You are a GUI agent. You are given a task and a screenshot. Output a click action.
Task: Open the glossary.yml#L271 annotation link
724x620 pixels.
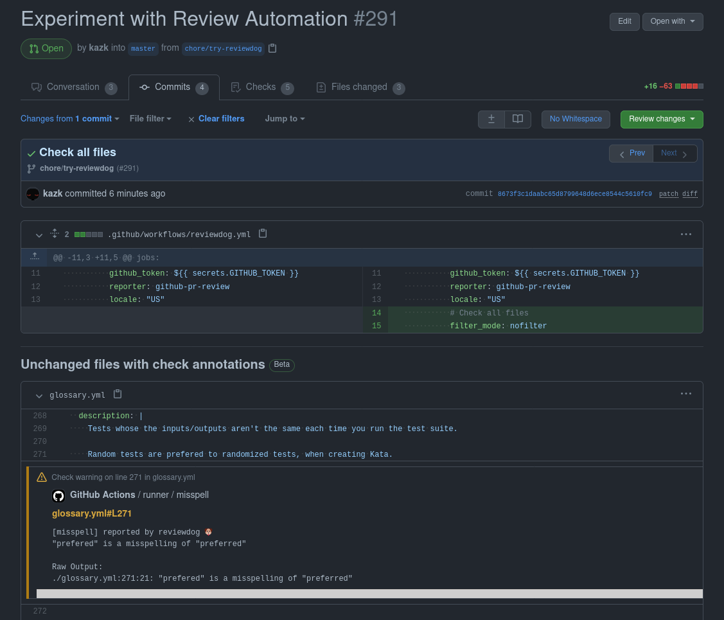(x=92, y=513)
